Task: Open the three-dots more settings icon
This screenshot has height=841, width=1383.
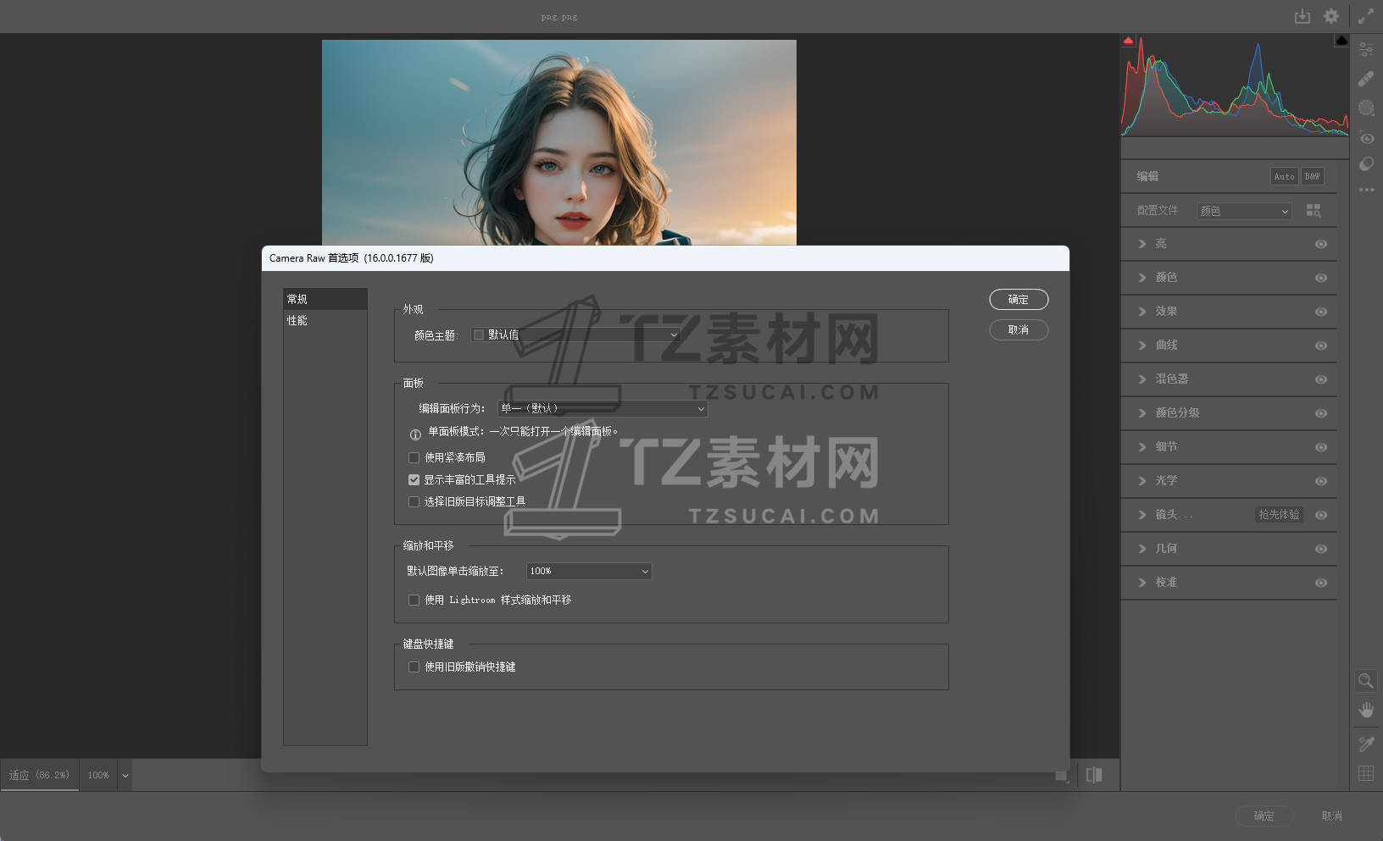Action: click(1366, 190)
